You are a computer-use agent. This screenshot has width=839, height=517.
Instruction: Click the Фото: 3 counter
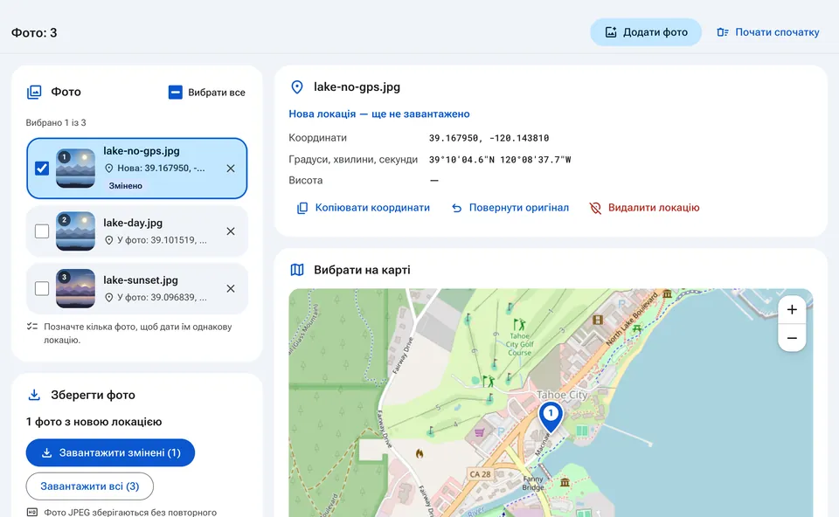pyautogui.click(x=34, y=32)
